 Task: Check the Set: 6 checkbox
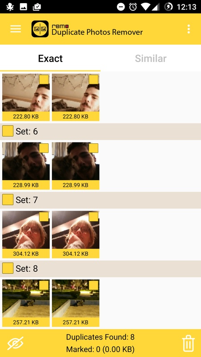tap(8, 131)
